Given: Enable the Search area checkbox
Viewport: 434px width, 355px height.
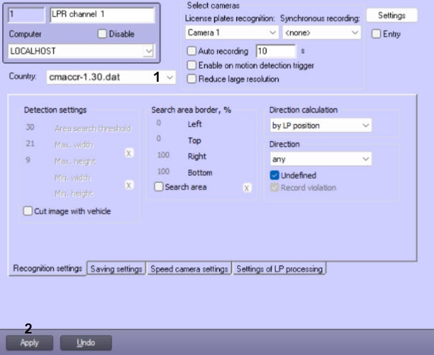Looking at the screenshot, I should [159, 186].
